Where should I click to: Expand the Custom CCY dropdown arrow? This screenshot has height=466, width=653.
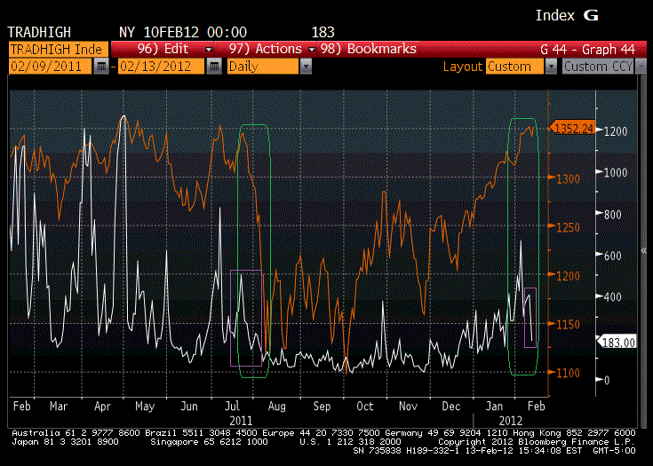[641, 67]
